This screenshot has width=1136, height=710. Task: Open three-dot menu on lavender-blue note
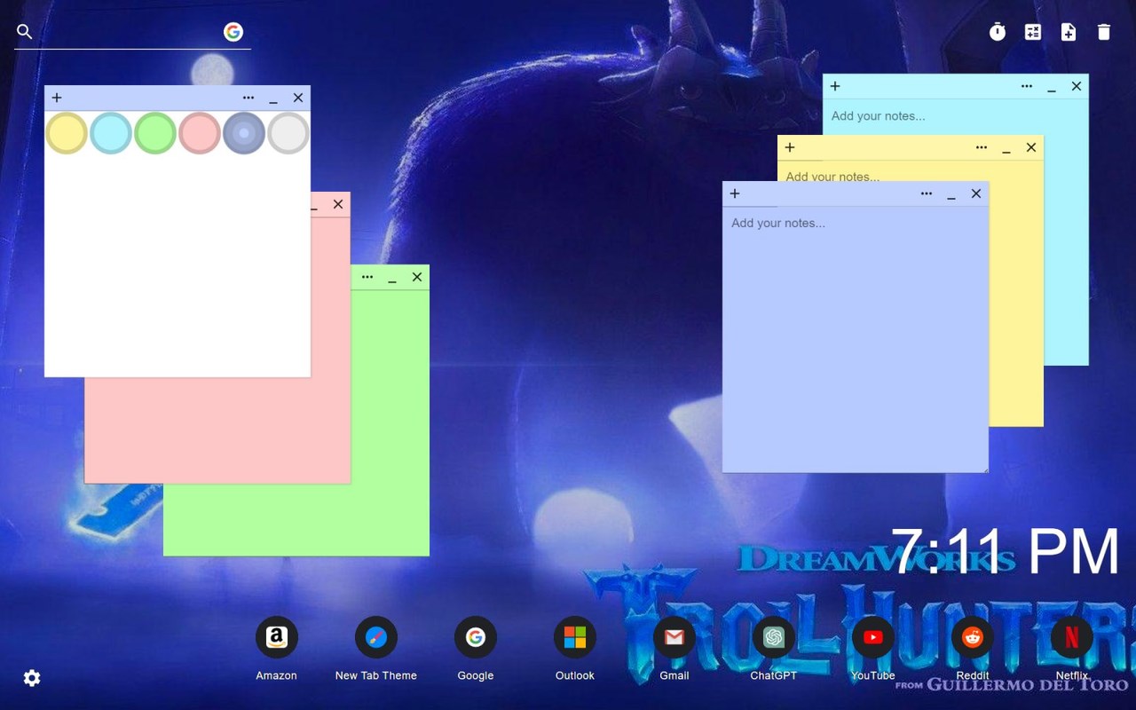tap(927, 193)
